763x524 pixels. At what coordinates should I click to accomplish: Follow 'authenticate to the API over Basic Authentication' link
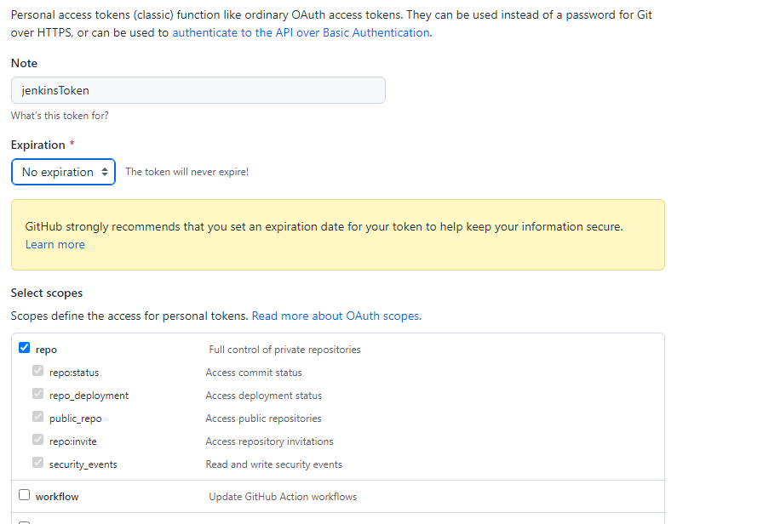point(301,32)
